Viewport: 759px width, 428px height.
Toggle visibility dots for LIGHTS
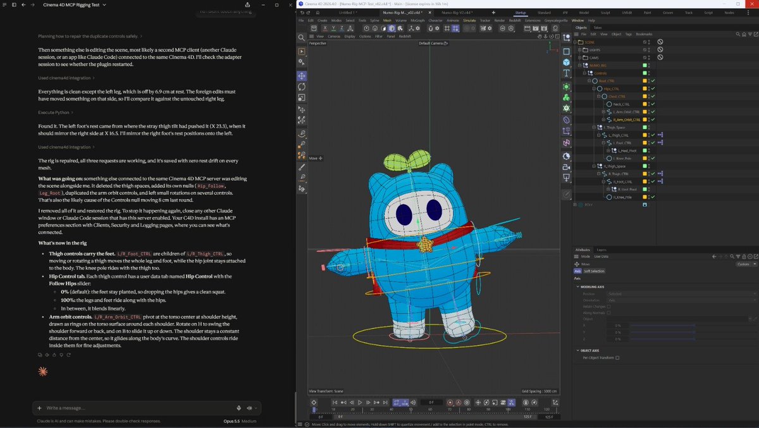coord(649,50)
